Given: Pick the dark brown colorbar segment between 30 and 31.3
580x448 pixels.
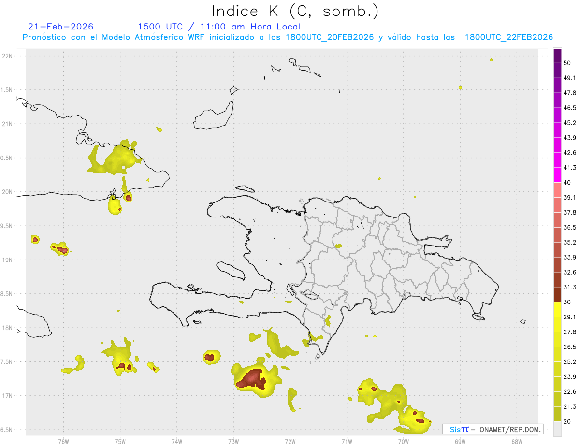Looking at the screenshot, I should pos(557,294).
